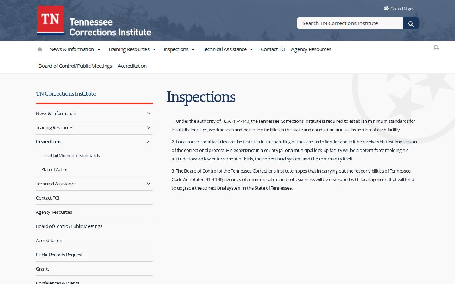Screen dimensions: 455x284
Task: Open Agency Resources in top navigation
Action: pyautogui.click(x=311, y=49)
